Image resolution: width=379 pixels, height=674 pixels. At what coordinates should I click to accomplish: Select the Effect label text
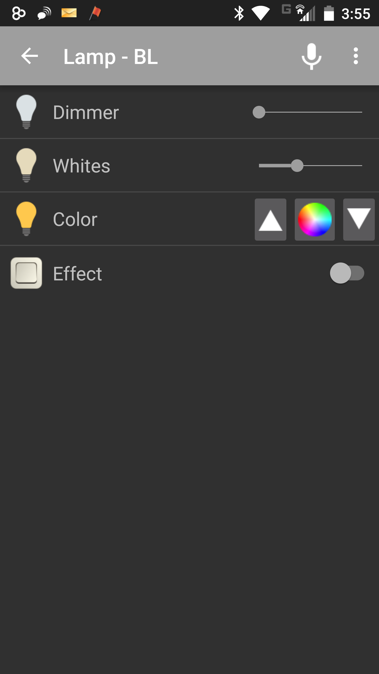coord(77,274)
